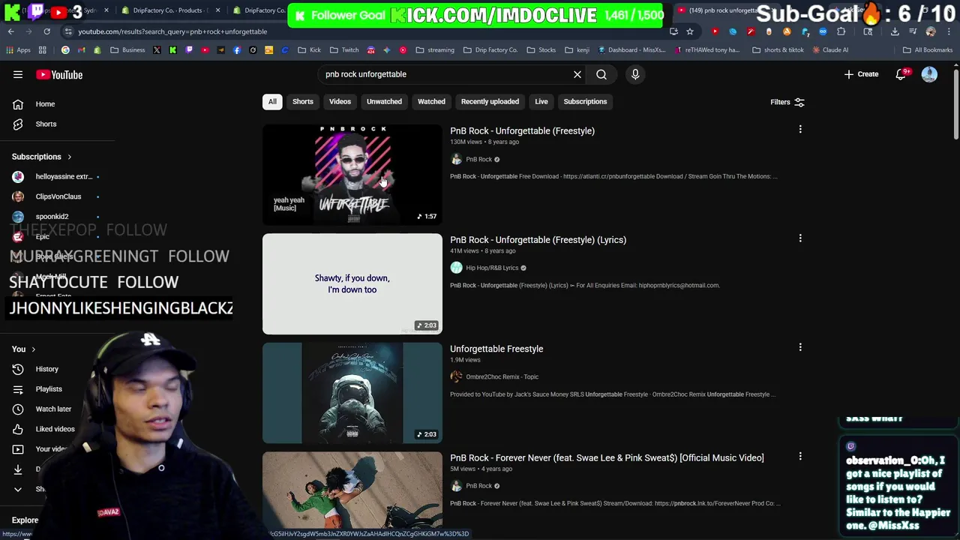Open search Filters
960x540 pixels.
point(787,102)
